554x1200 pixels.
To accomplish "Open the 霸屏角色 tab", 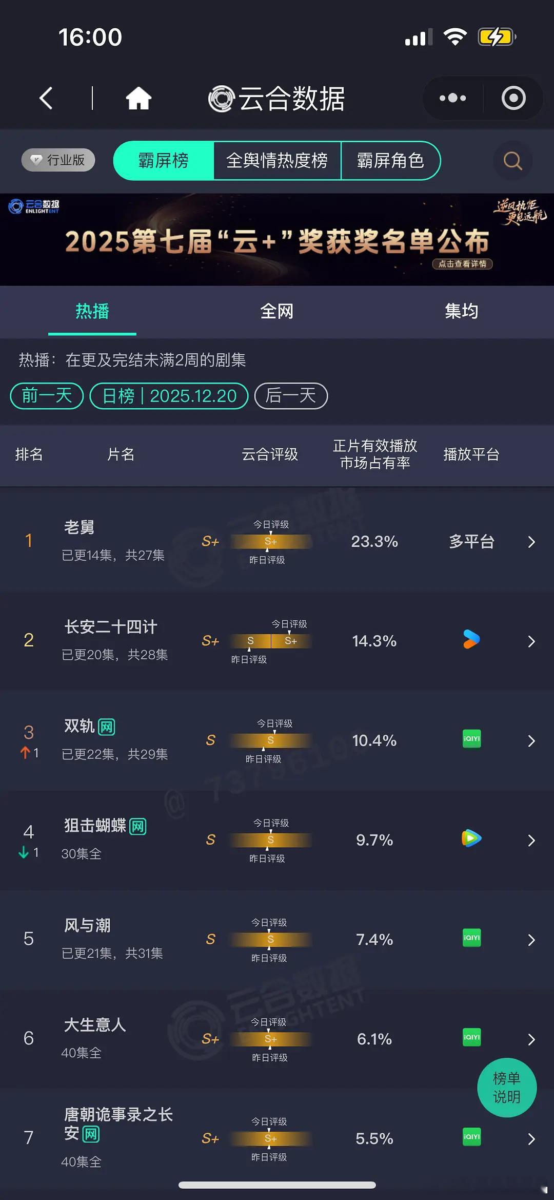I will pos(390,161).
